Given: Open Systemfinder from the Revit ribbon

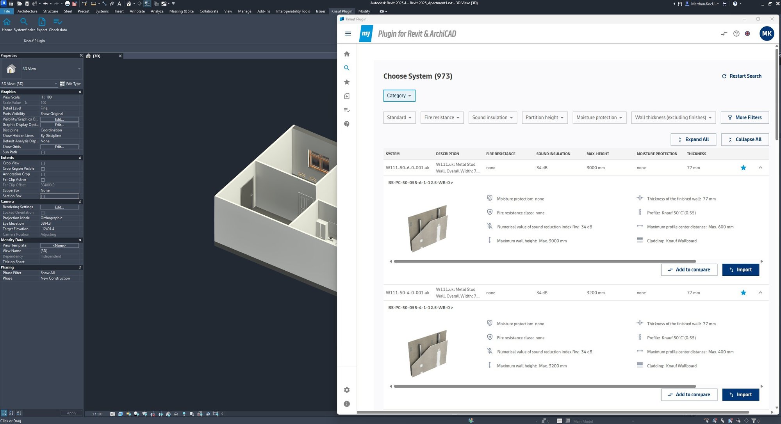Looking at the screenshot, I should coord(24,24).
